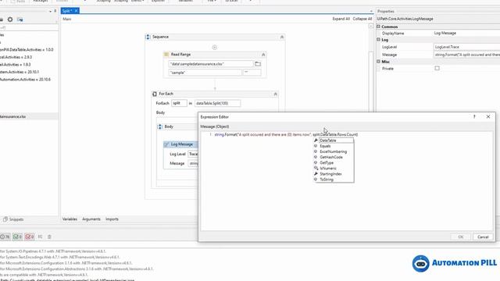Screen dimensions: 500x281
Task: Close the Expression Editor dialog
Action: coord(488,116)
